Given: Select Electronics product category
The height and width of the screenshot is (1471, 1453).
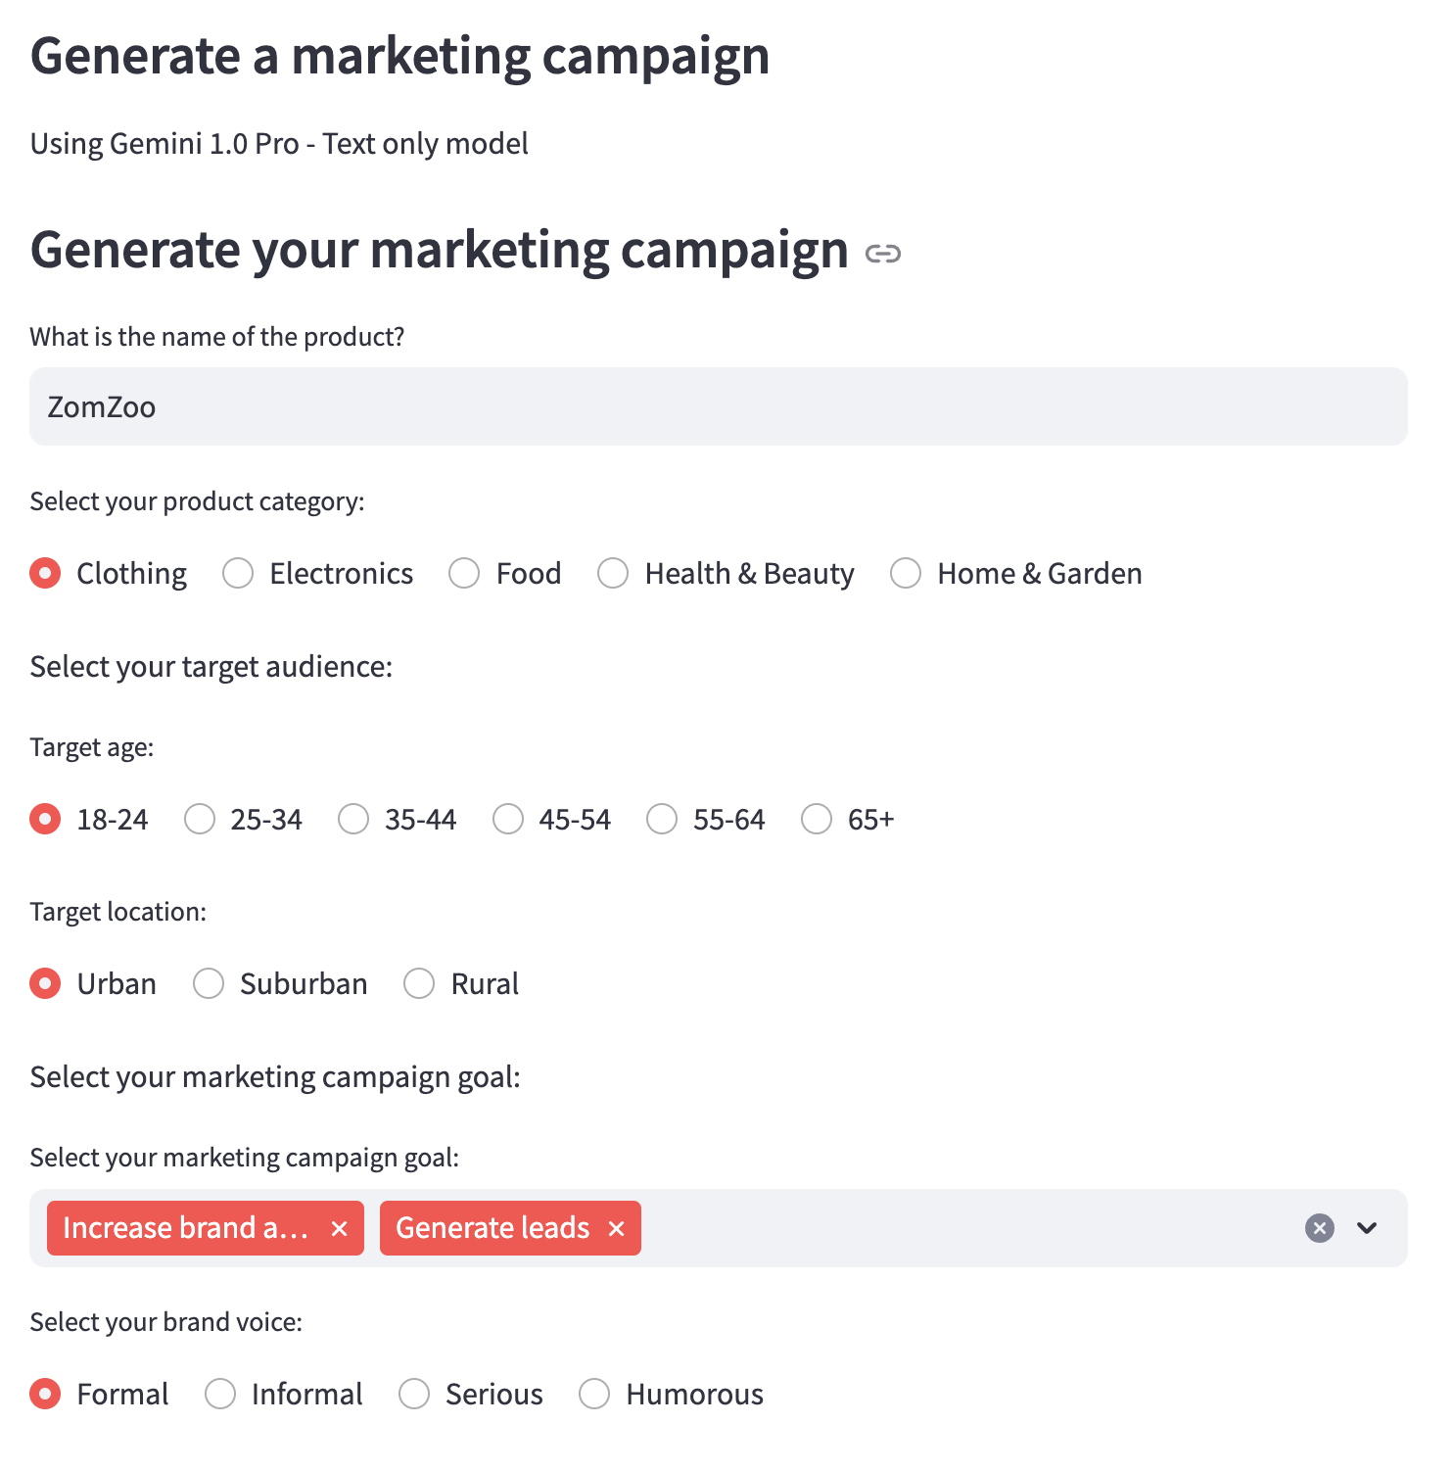Looking at the screenshot, I should 238,574.
